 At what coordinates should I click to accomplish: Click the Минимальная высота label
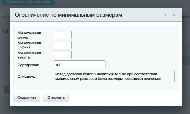[x=29, y=55]
